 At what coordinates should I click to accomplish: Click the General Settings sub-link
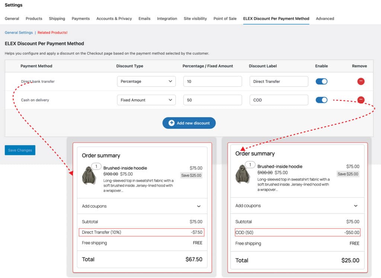click(x=19, y=33)
